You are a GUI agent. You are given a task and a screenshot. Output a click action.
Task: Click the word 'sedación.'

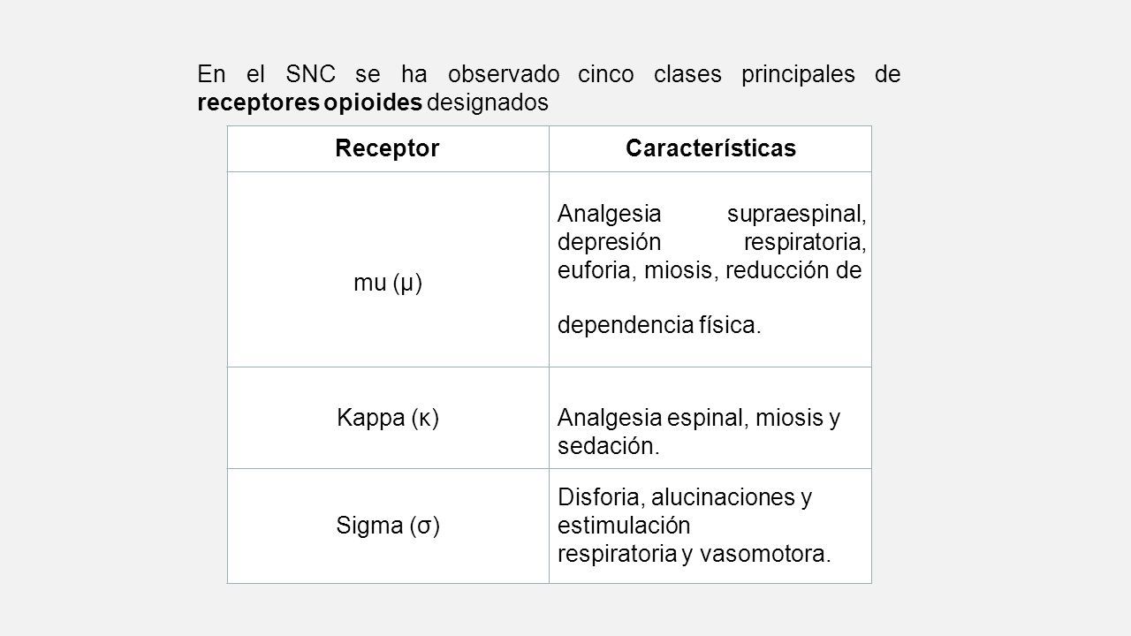pyautogui.click(x=609, y=446)
